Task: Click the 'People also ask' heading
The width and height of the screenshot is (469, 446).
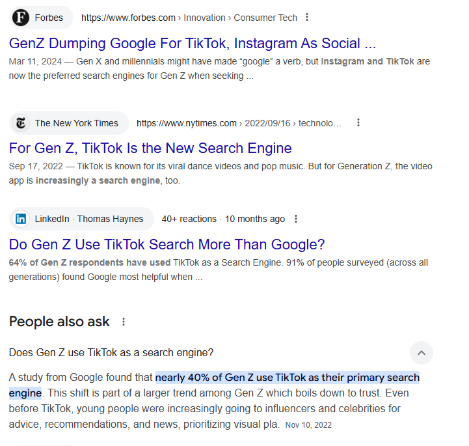Action: point(59,322)
